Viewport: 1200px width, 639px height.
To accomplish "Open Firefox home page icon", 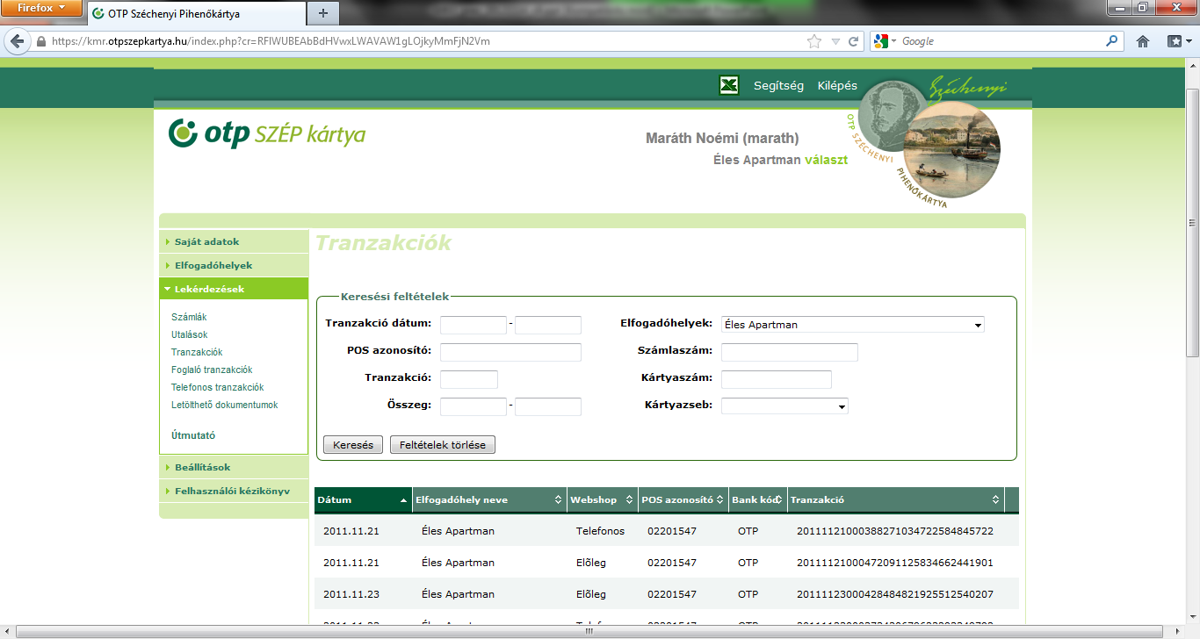I will (1143, 41).
